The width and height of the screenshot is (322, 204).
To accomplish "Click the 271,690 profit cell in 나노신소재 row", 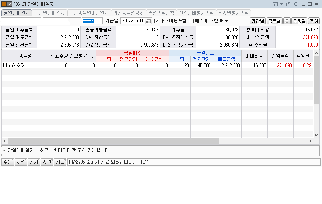I will 280,66.
